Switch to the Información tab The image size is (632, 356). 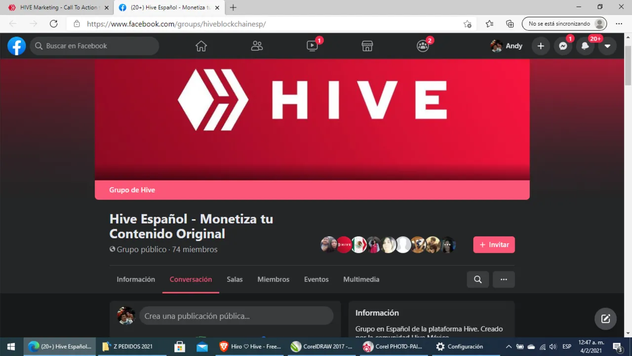136,279
